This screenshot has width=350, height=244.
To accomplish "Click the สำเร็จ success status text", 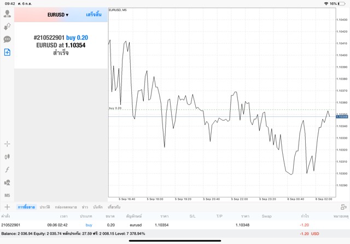I will click(61, 53).
